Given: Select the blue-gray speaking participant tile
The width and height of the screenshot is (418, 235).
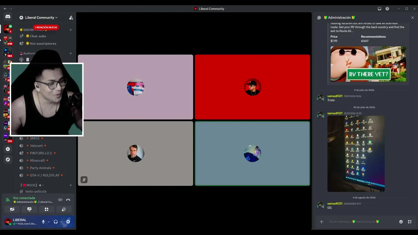Looking at the screenshot, I should [252, 153].
